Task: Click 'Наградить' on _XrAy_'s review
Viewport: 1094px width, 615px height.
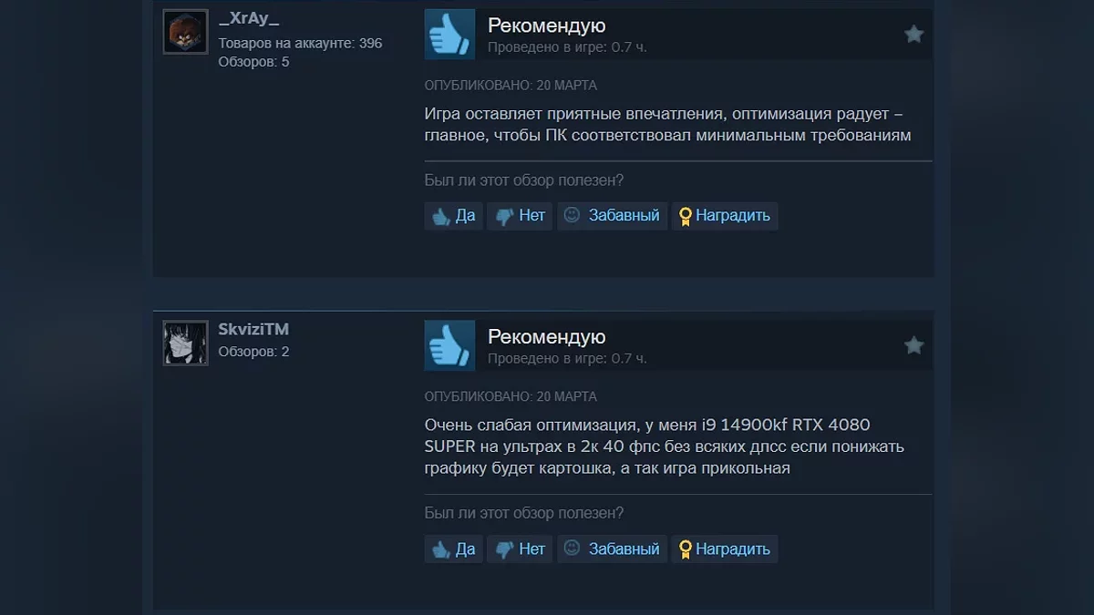Action: (725, 216)
